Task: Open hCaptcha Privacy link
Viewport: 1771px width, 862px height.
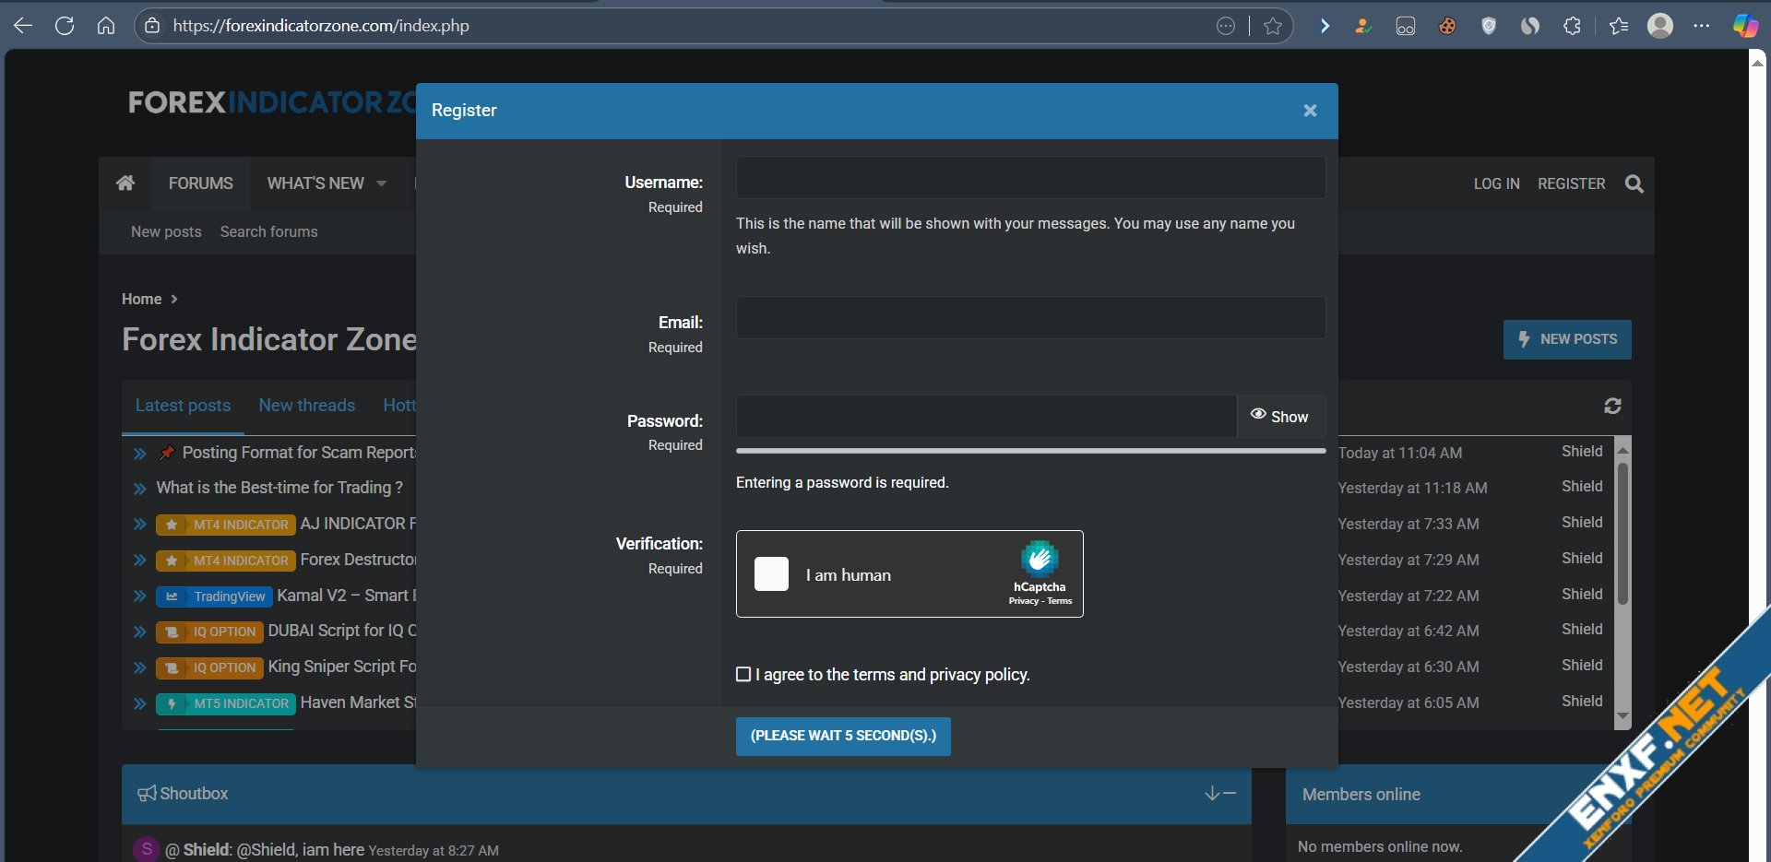Action: click(1023, 601)
